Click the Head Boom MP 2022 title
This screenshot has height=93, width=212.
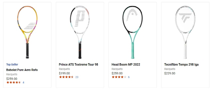(x=126, y=64)
